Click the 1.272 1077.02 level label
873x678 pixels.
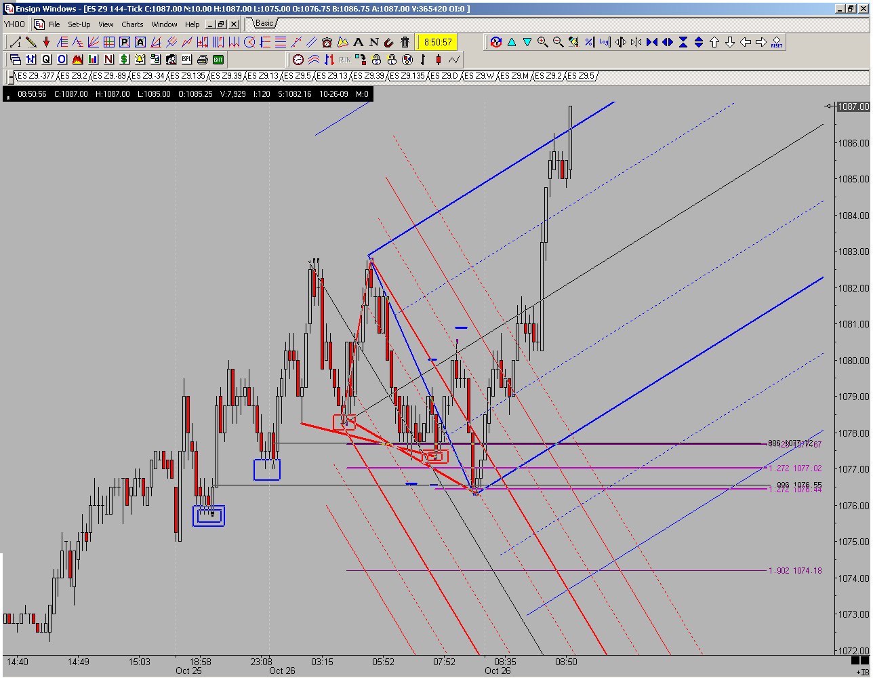(x=794, y=468)
